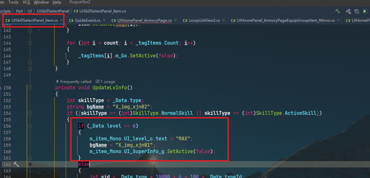
Task: Click the UISkillSelectPanel breadcrumb folder
Action: (x=53, y=11)
